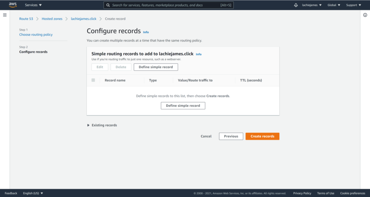Viewport: 370px width, 197px height.
Task: Open the info panel circle icon
Action: (x=365, y=15)
